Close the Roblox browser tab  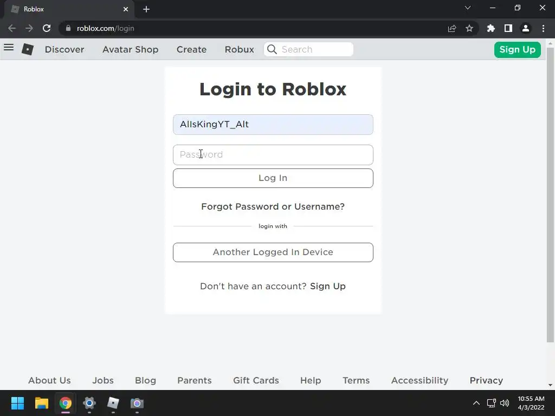(126, 9)
